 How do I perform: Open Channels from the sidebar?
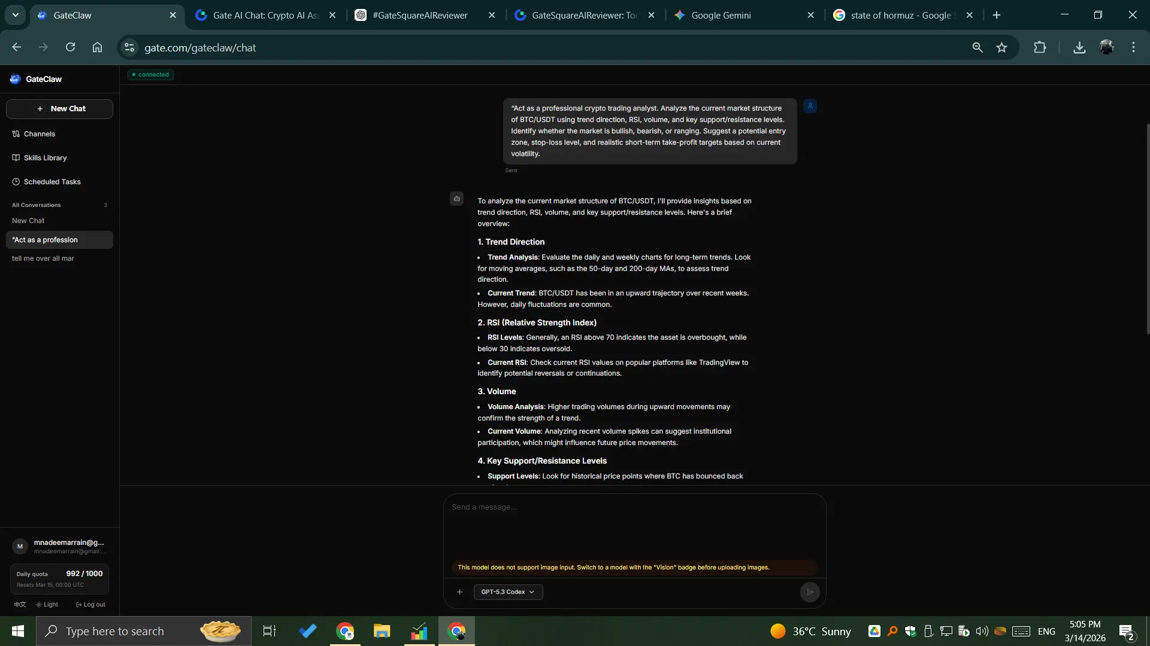pos(39,134)
